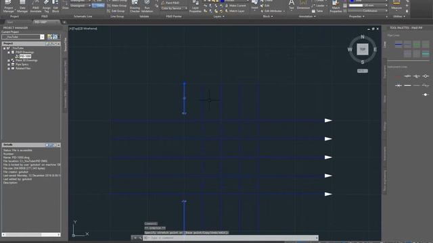The height and width of the screenshot is (243, 433).
Task: Expand the Annotation panel flyout
Action: point(306,16)
